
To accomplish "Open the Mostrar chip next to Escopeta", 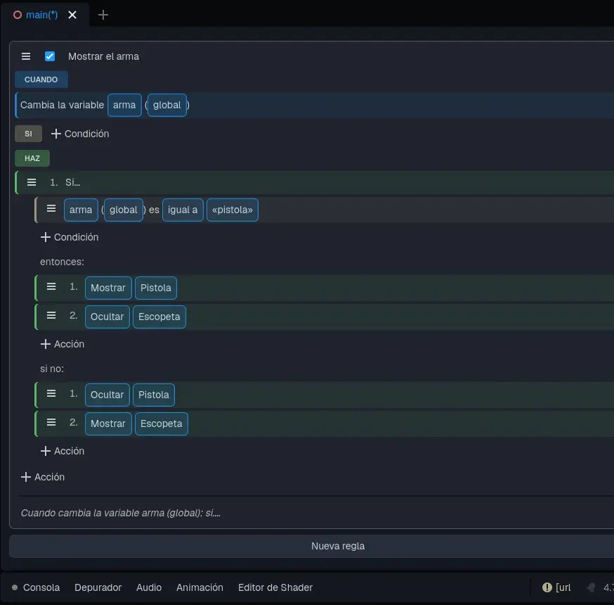I will coord(108,424).
